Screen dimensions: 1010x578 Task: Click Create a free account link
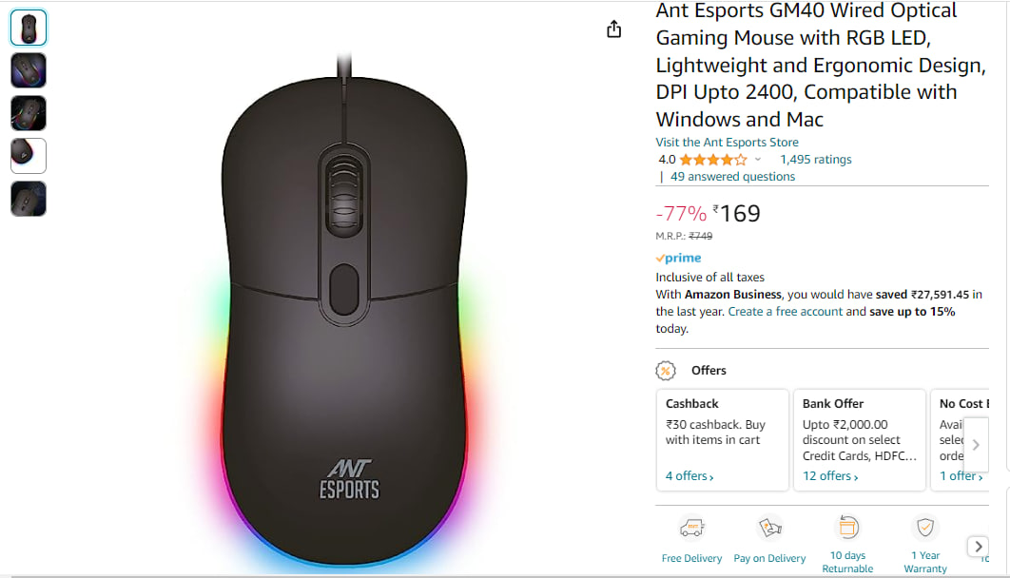[786, 312]
